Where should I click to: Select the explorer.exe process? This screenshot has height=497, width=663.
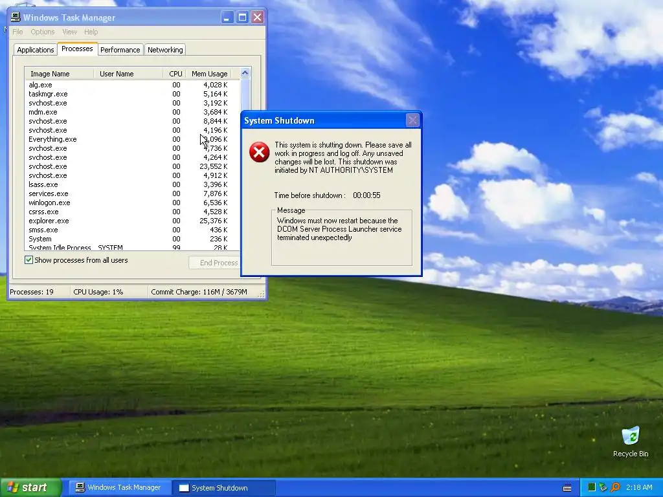point(132,221)
